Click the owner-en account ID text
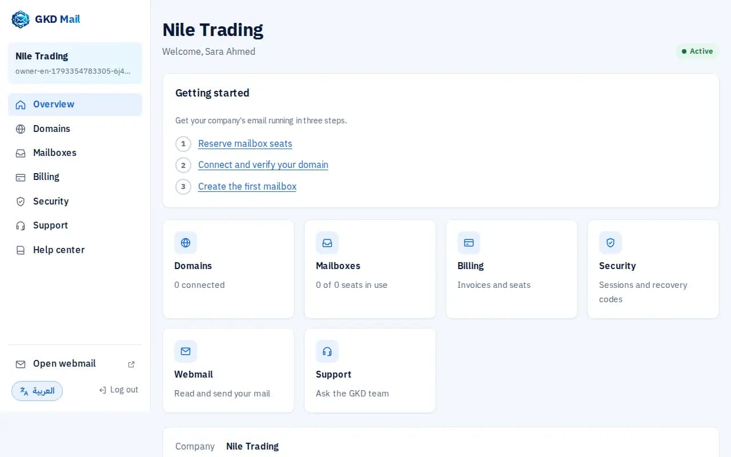Screen dimensions: 731x457 73,71
